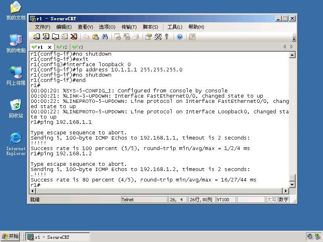Click the greyed printer icon
Image resolution: width=323 pixels, height=242 pixels.
136,37
